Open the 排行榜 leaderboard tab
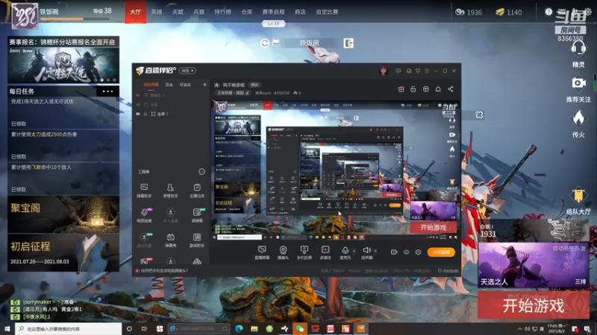 pos(222,12)
